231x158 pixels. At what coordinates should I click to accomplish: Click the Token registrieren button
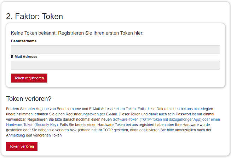pyautogui.click(x=29, y=78)
